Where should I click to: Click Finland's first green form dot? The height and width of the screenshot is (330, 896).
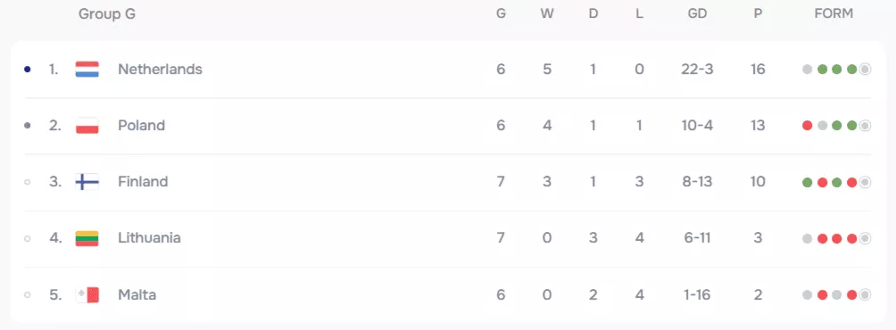click(x=807, y=182)
